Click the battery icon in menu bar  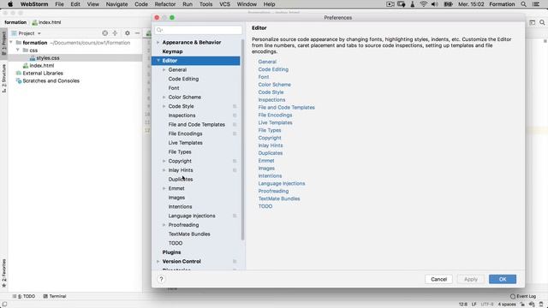pos(448,4)
